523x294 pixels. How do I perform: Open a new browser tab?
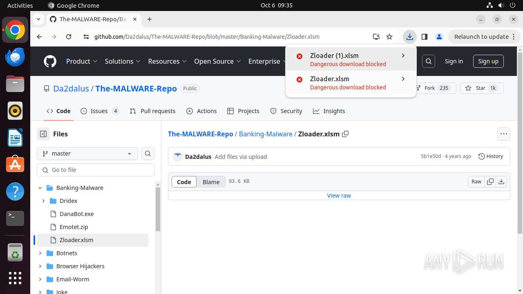tap(150, 19)
